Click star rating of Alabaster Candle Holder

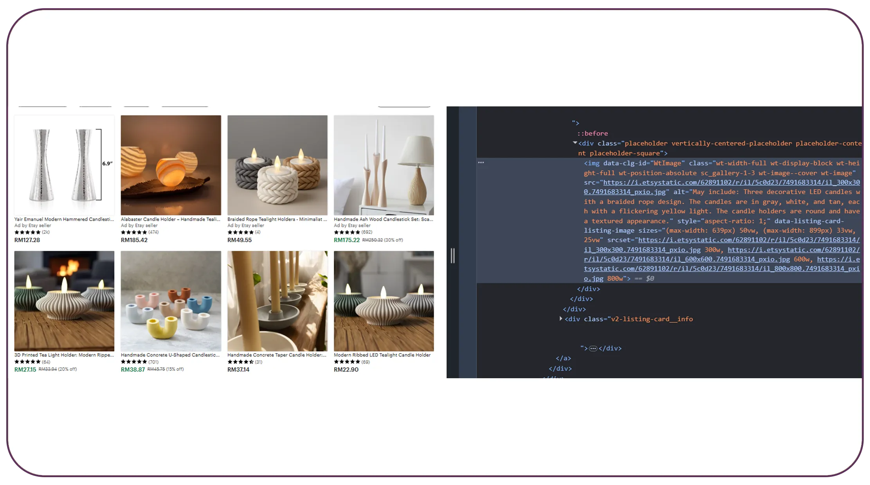click(x=134, y=232)
